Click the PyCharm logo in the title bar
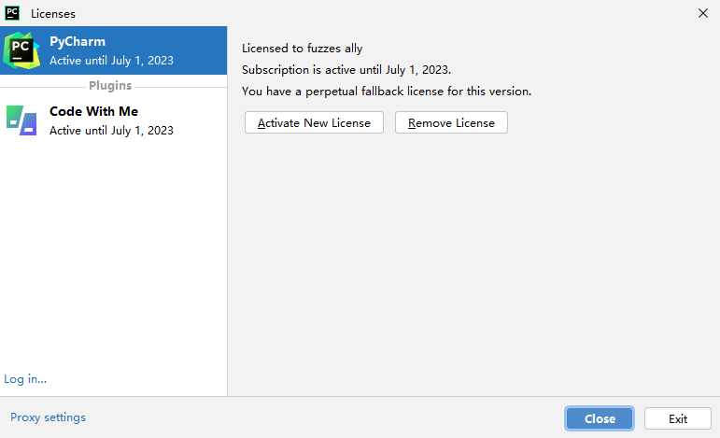The height and width of the screenshot is (438, 720). click(12, 13)
